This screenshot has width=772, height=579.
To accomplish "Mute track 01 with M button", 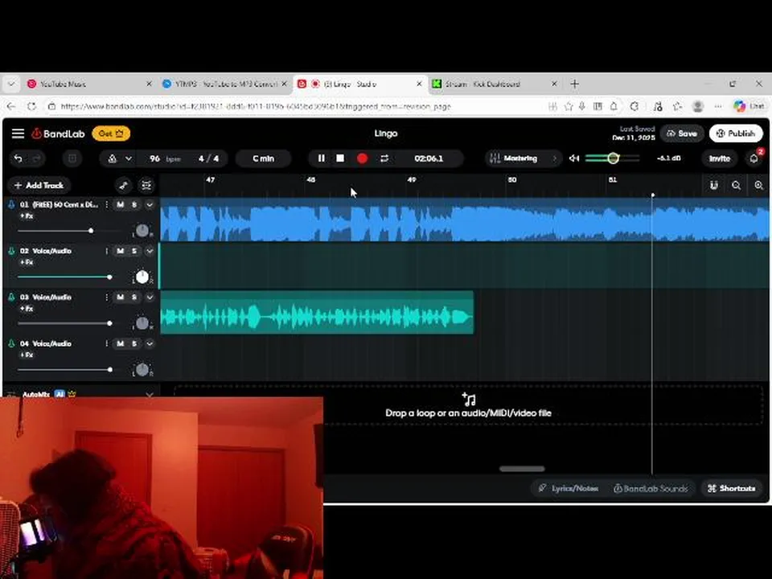I will point(120,205).
